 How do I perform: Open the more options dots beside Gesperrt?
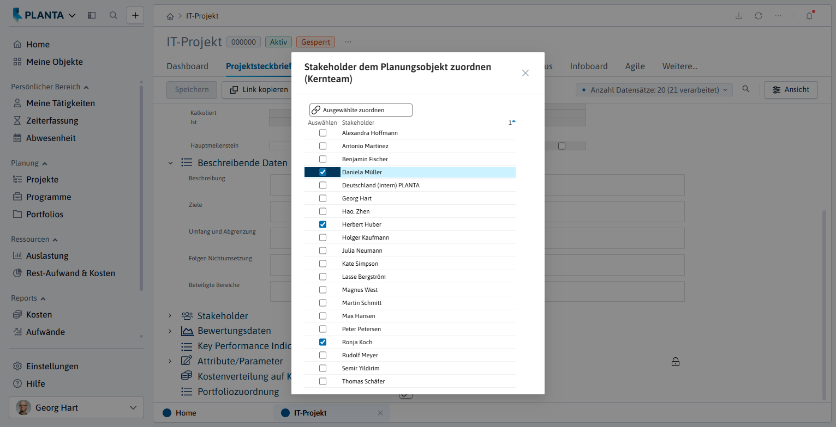point(348,42)
